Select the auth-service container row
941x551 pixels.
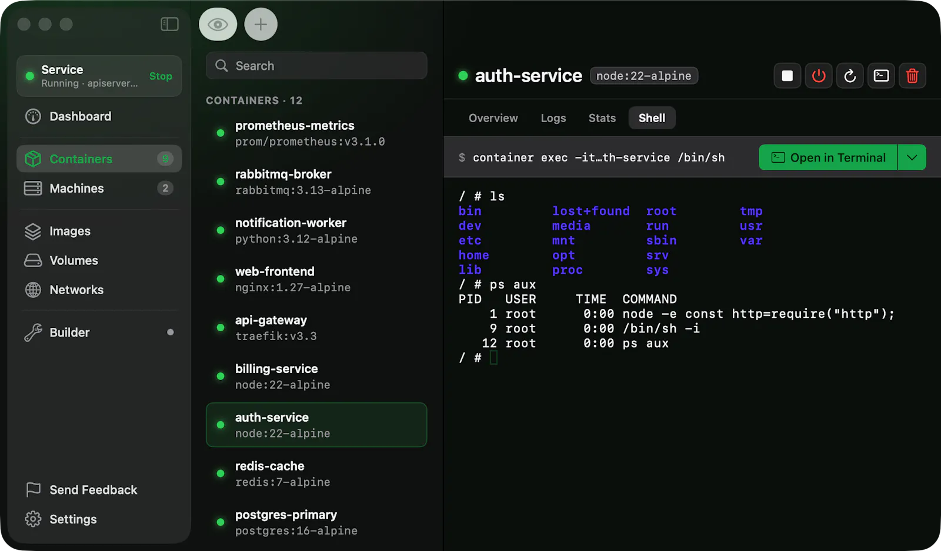coord(316,425)
